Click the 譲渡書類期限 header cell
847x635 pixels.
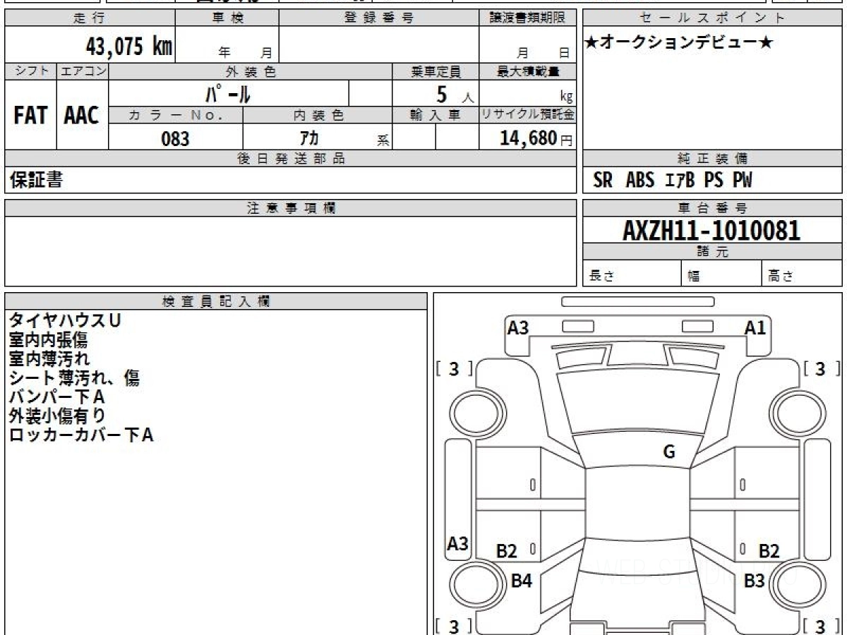528,18
